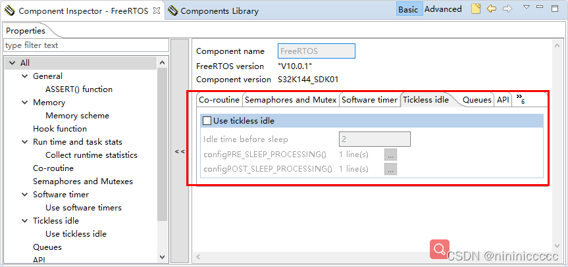Select the General tree item

47,76
